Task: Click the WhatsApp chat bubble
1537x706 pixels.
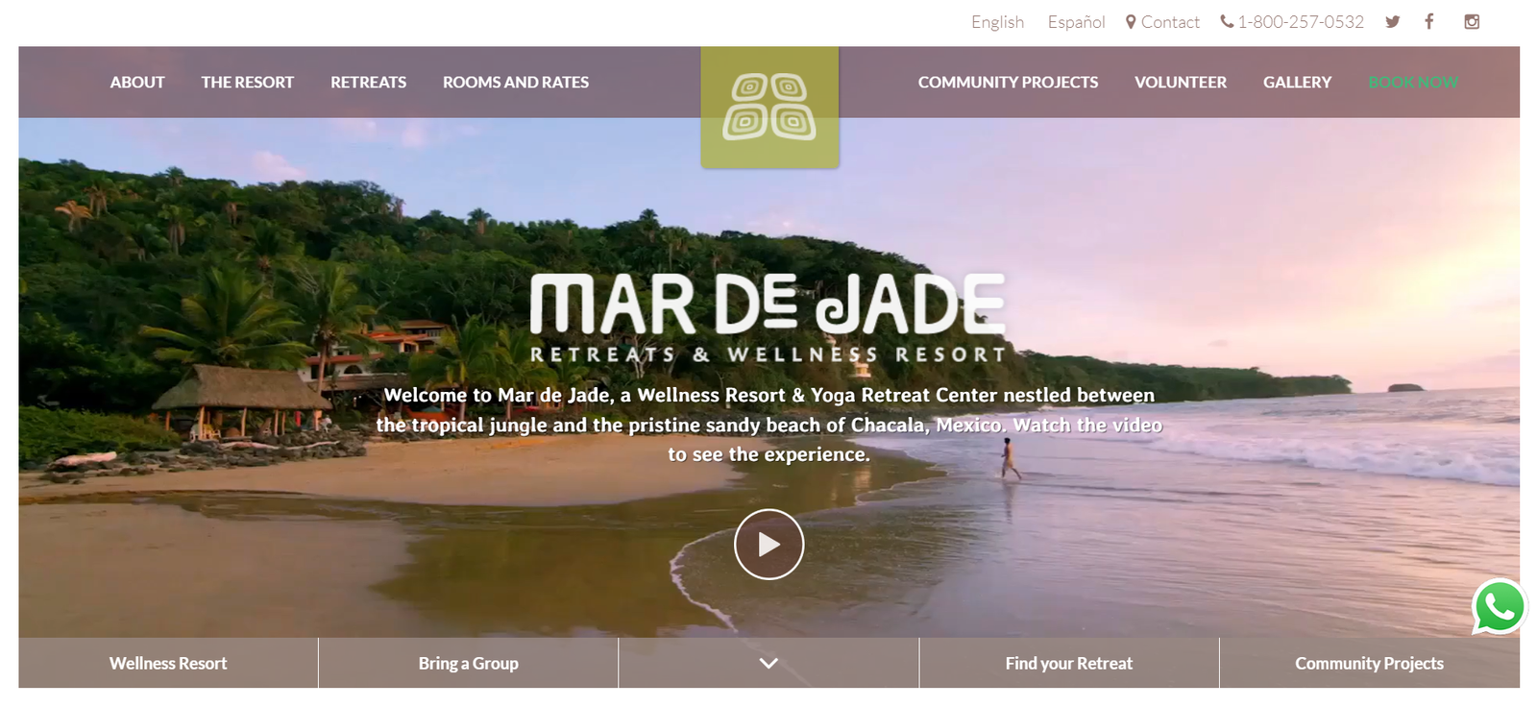Action: [x=1500, y=606]
